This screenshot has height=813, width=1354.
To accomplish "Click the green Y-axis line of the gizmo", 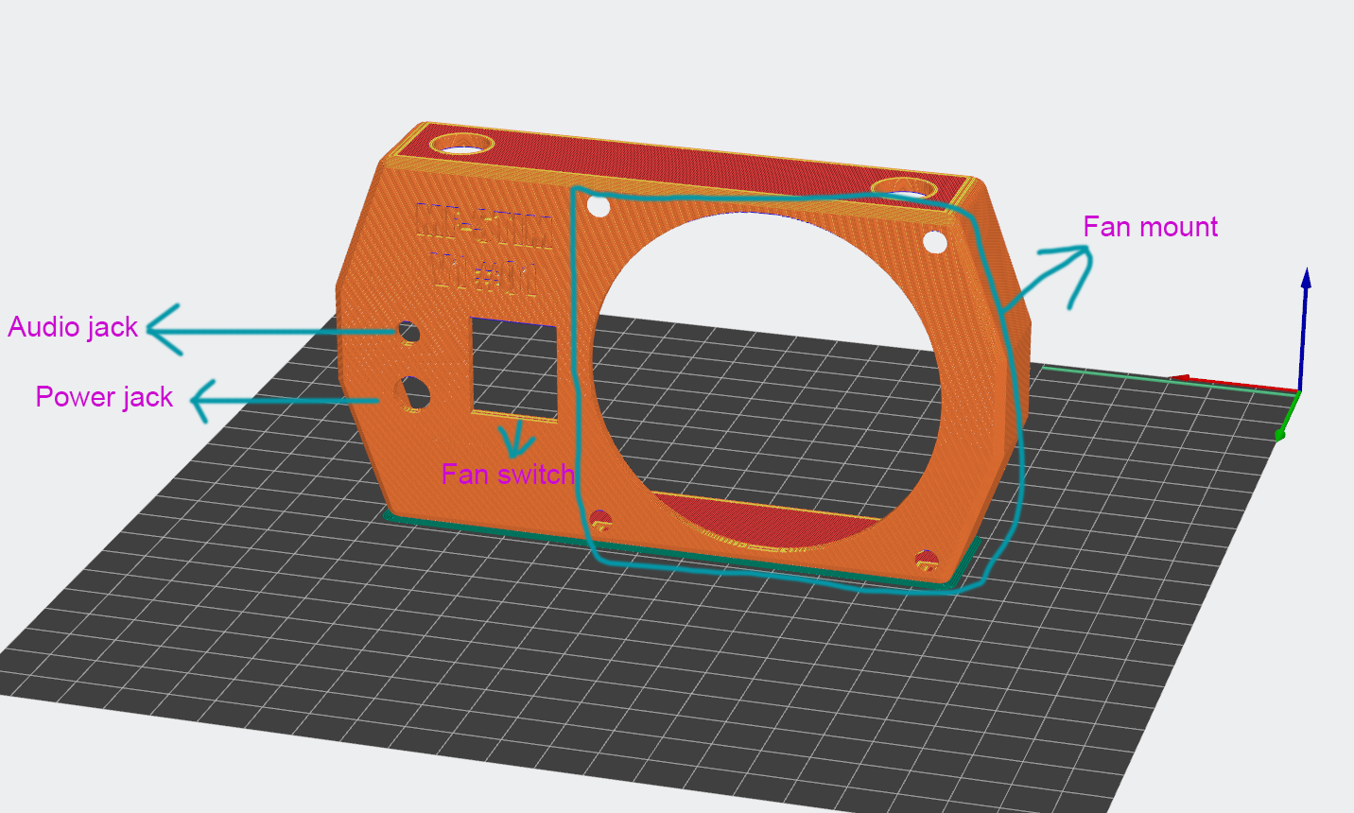I will (1287, 415).
